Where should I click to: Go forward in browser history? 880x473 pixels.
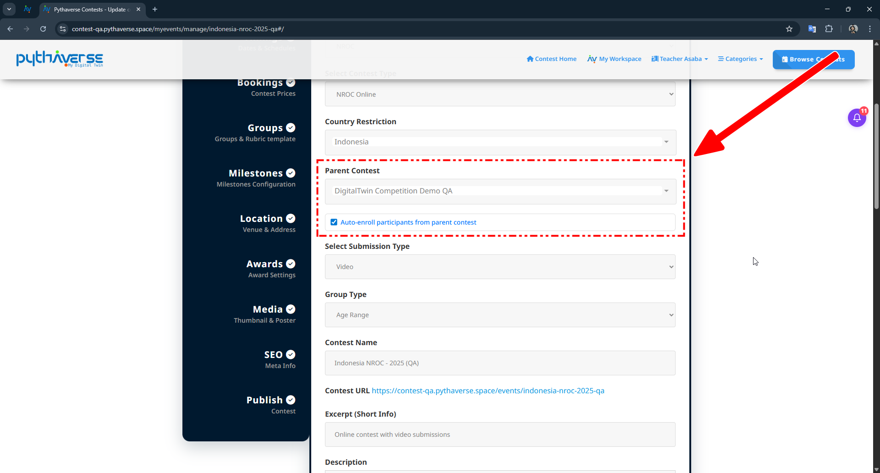coord(27,29)
